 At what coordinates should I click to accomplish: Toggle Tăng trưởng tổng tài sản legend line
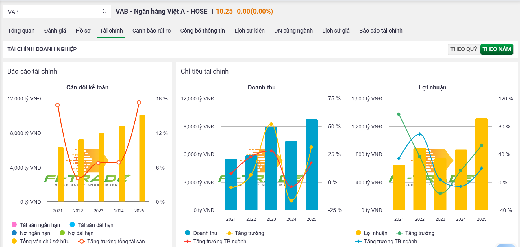[x=82, y=241]
